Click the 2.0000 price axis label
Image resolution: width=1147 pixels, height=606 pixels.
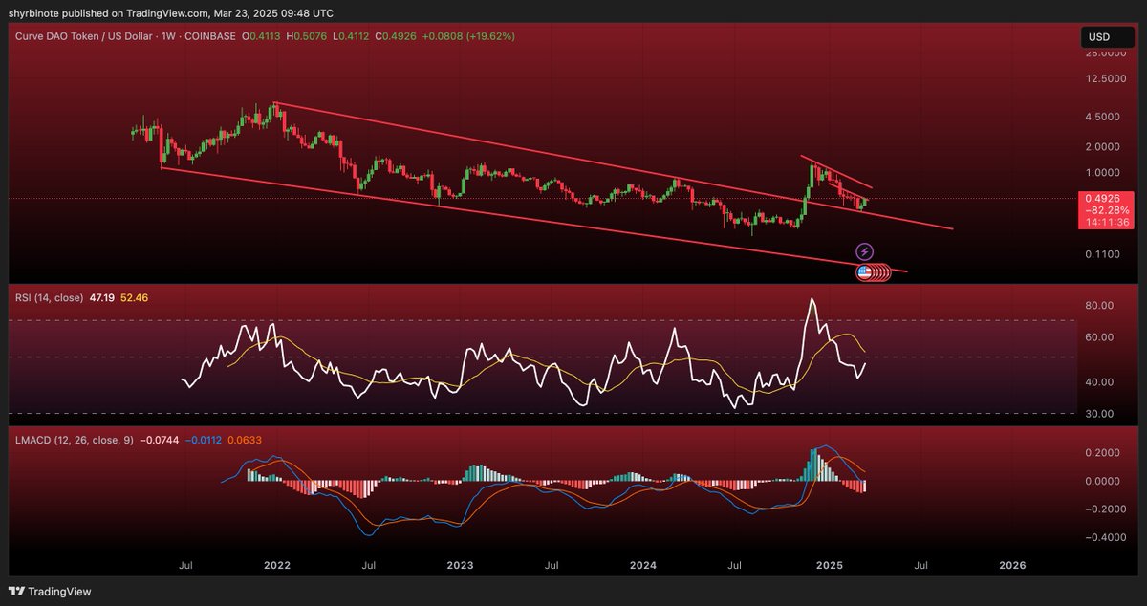[x=1105, y=147]
